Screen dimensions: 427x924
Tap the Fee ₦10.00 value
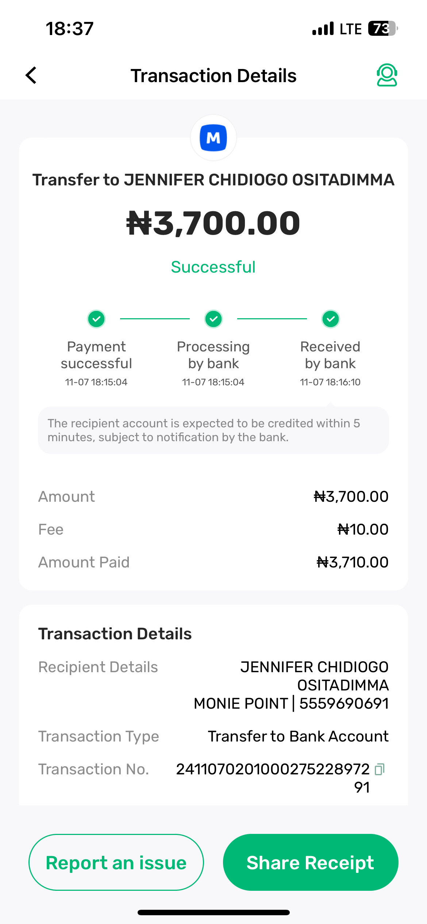(x=363, y=530)
